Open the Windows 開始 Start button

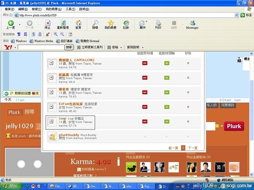pyautogui.click(x=11, y=186)
